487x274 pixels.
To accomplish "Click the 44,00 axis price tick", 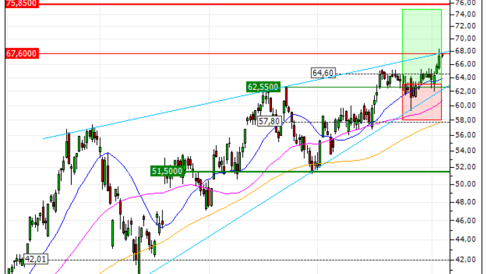I will tap(465, 239).
